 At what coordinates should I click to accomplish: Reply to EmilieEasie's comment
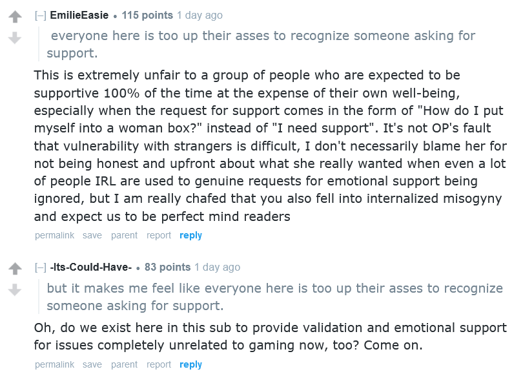[190, 236]
